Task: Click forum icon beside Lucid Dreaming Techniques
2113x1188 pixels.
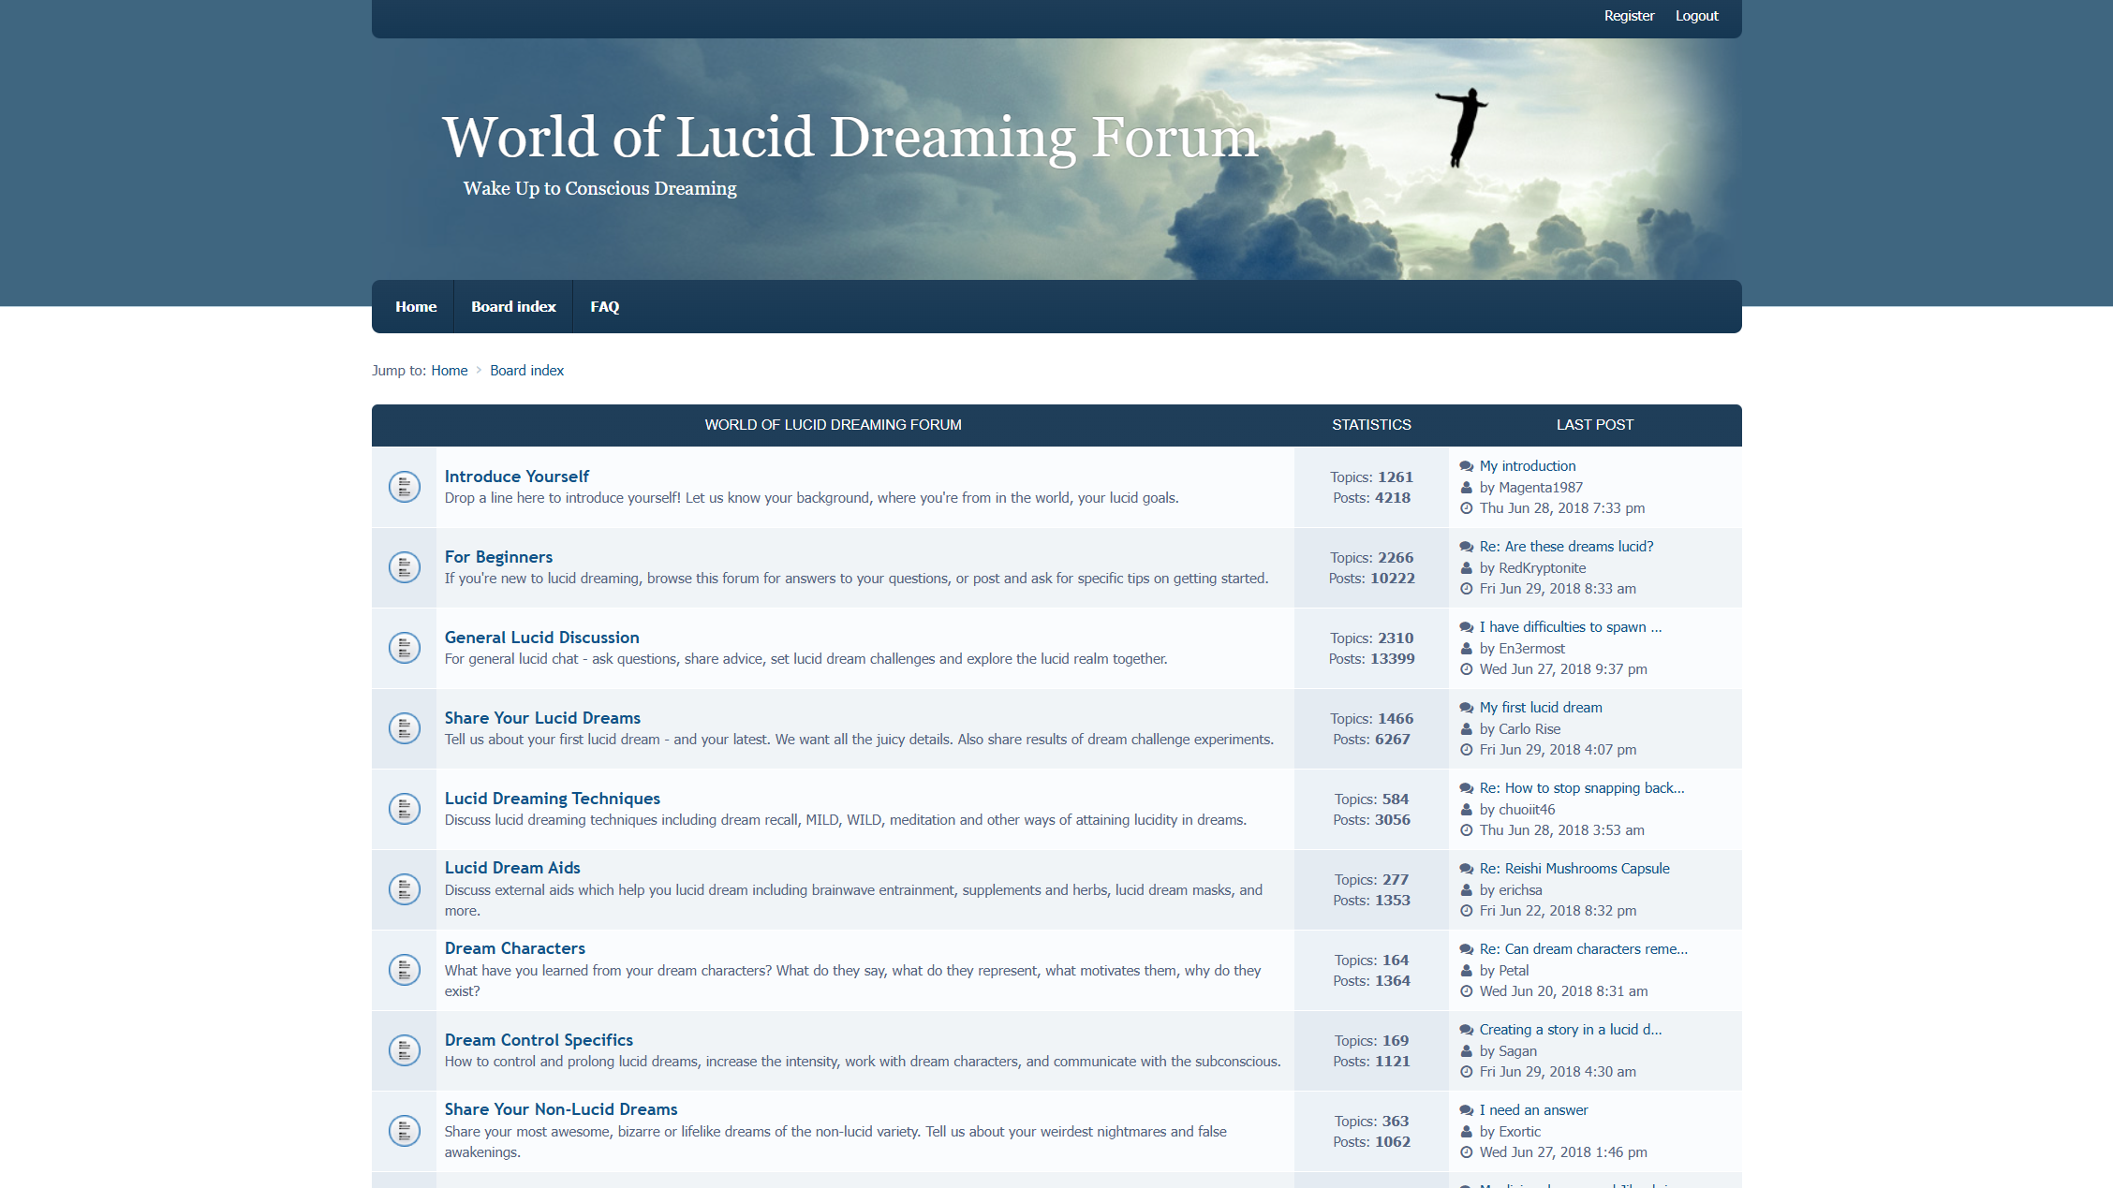Action: coord(404,809)
